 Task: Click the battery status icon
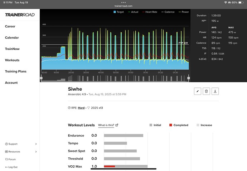241,2
